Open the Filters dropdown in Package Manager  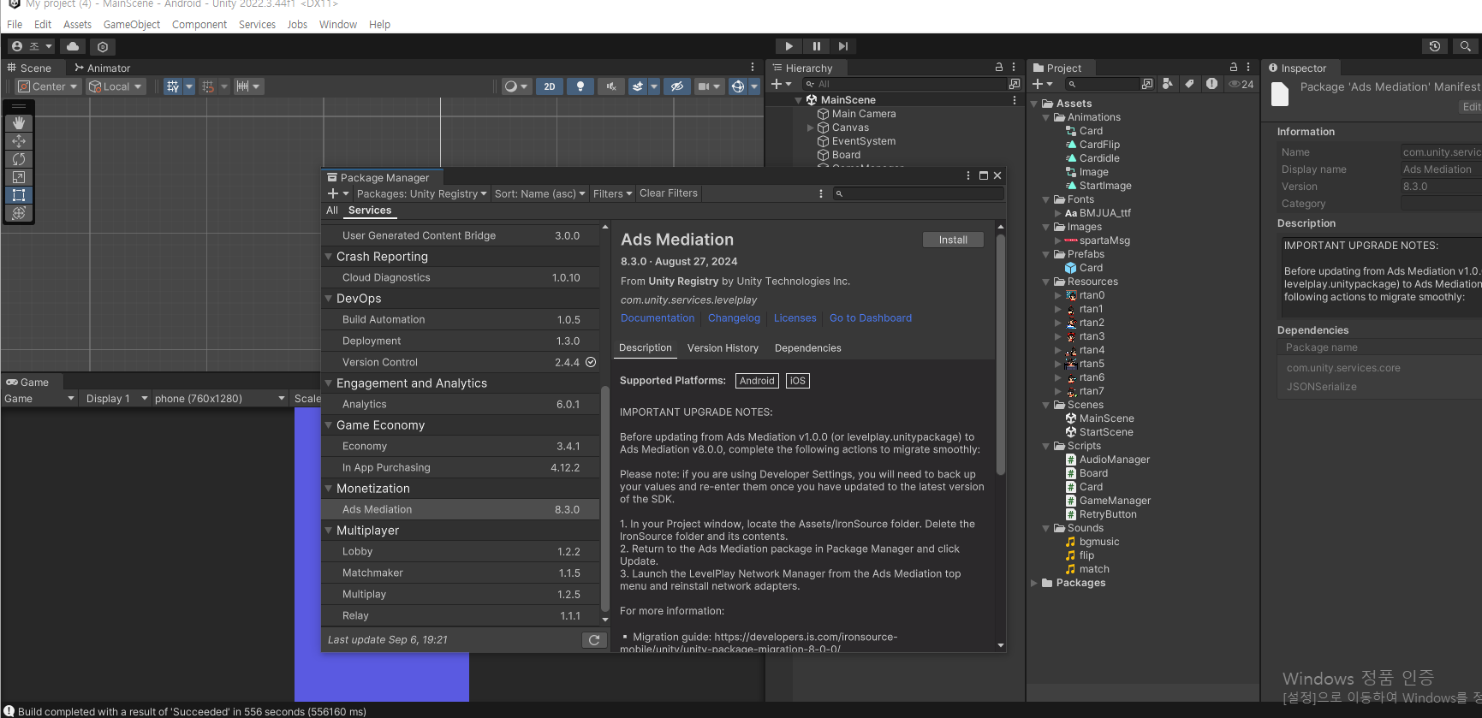(x=612, y=193)
